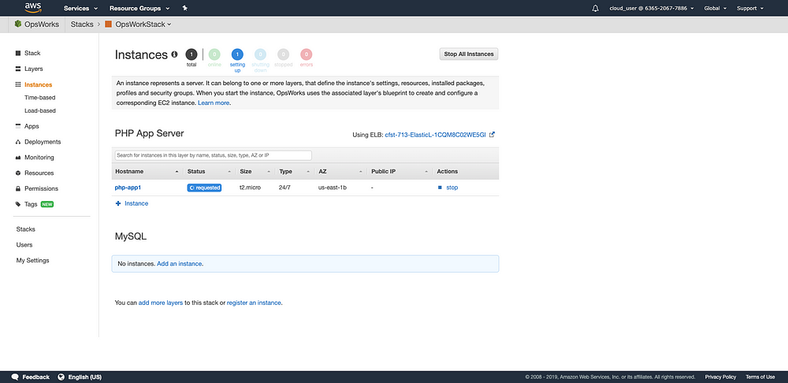Select the errors count circle
The height and width of the screenshot is (383, 788).
coord(306,54)
